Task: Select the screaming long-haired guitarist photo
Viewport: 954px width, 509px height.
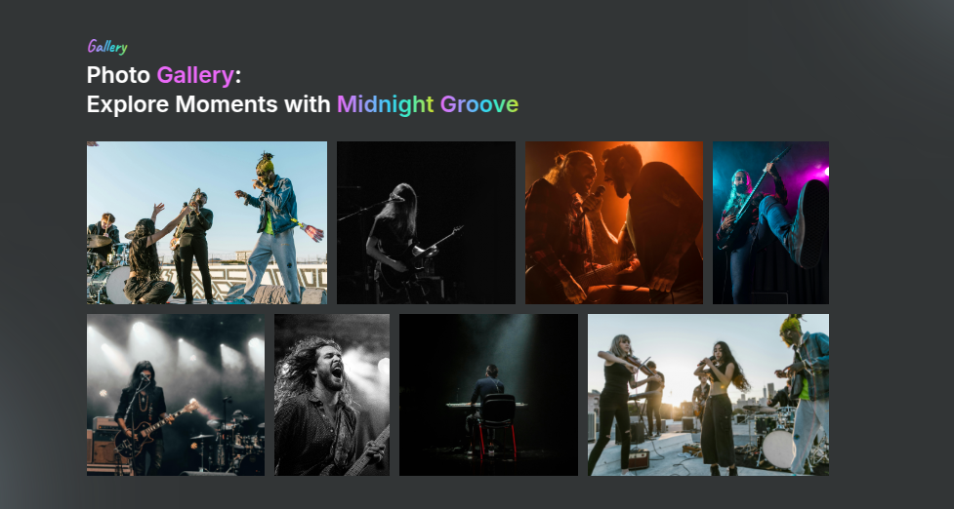Action: click(332, 395)
